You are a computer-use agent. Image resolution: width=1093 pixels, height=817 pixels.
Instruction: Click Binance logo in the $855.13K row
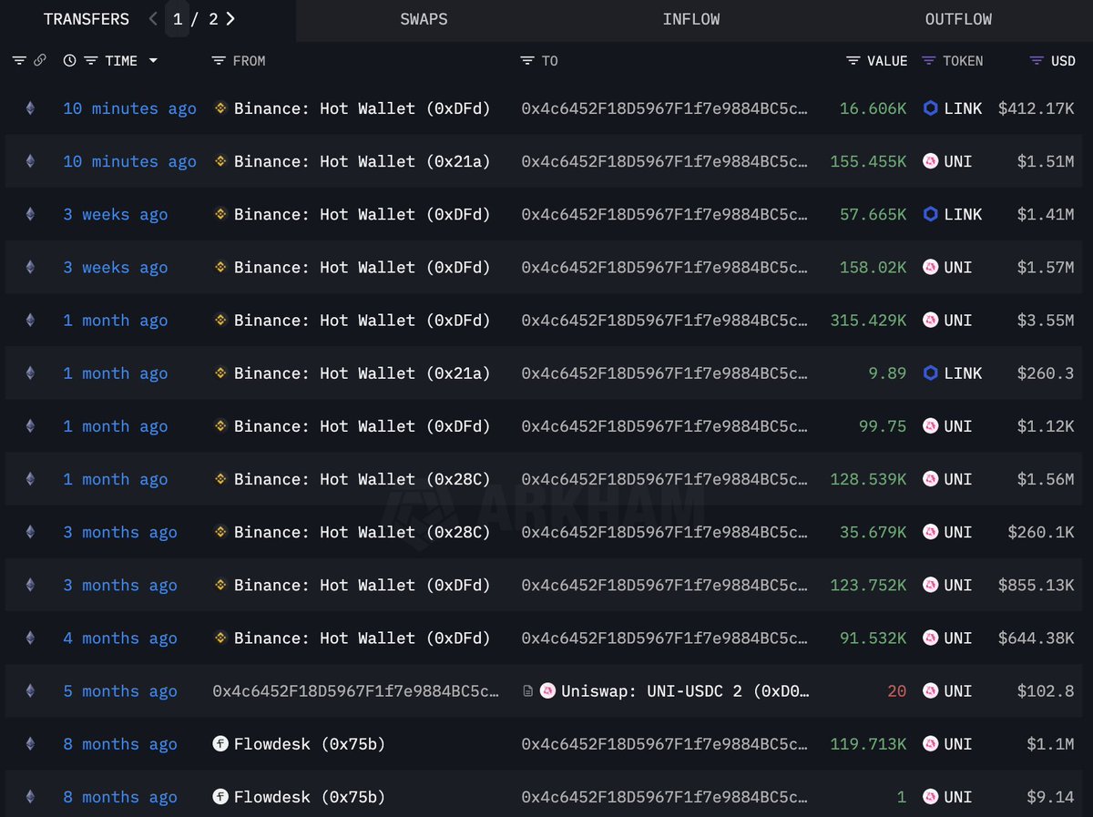[x=220, y=586]
